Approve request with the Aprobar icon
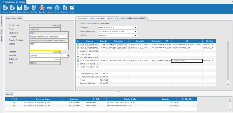 coord(57,9)
